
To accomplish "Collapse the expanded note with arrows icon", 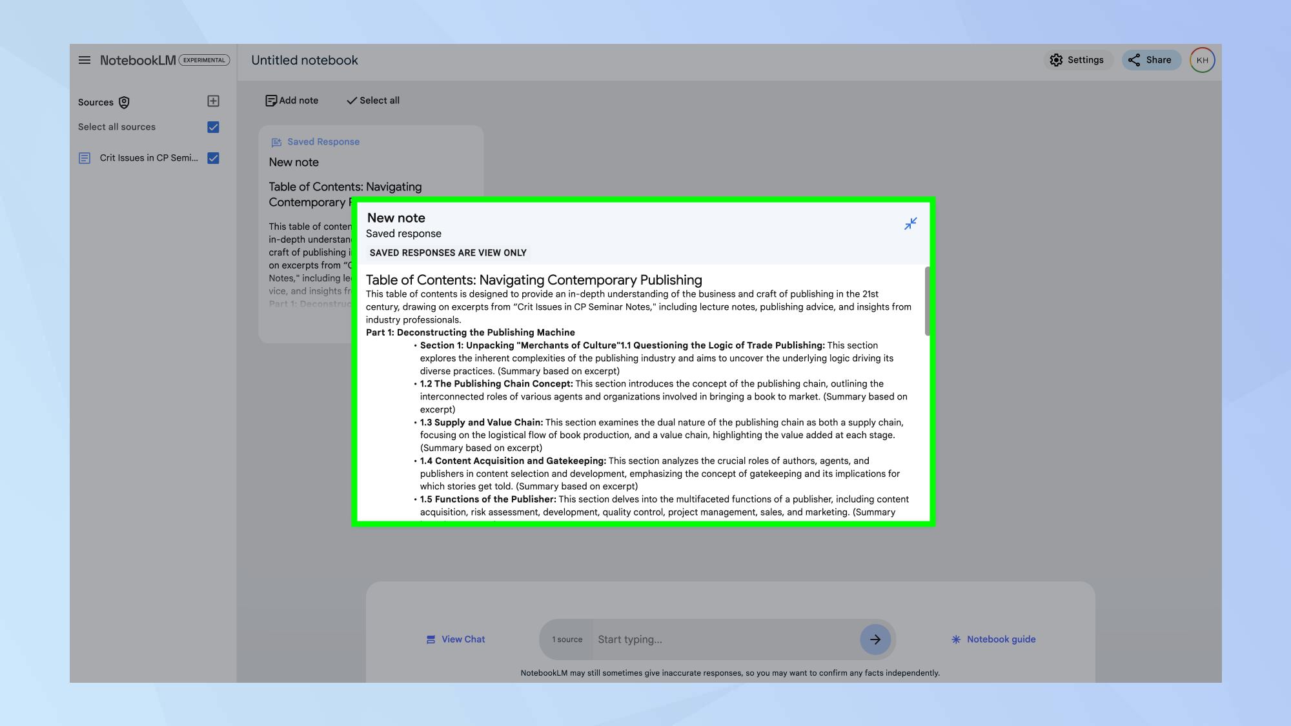I will 910,224.
